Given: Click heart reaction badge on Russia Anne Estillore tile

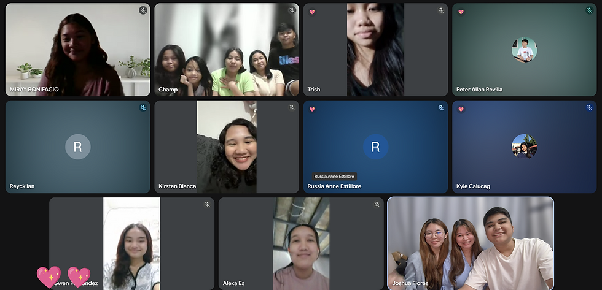Looking at the screenshot, I should 312,109.
